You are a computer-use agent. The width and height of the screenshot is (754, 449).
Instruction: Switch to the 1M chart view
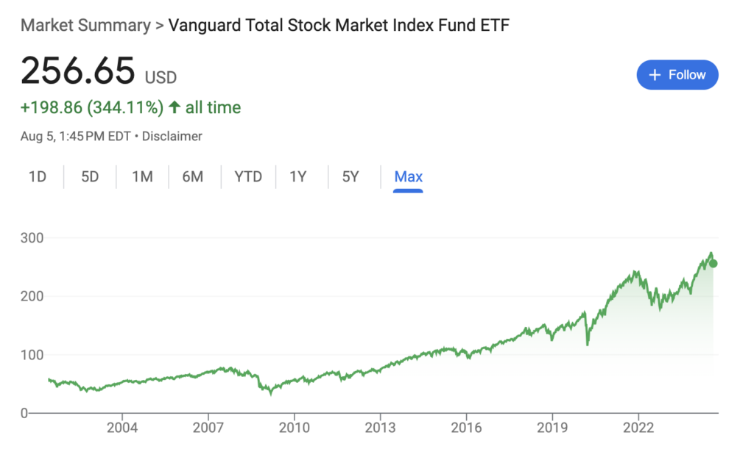click(x=142, y=176)
